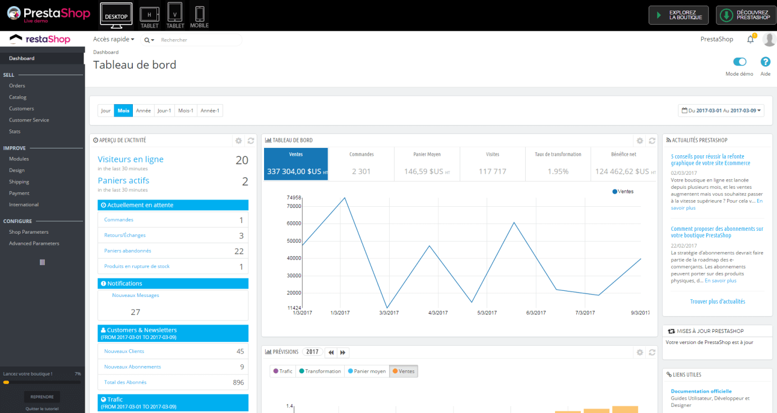Image resolution: width=777 pixels, height=413 pixels.
Task: Open the Accès rapide dropdown
Action: 114,40
